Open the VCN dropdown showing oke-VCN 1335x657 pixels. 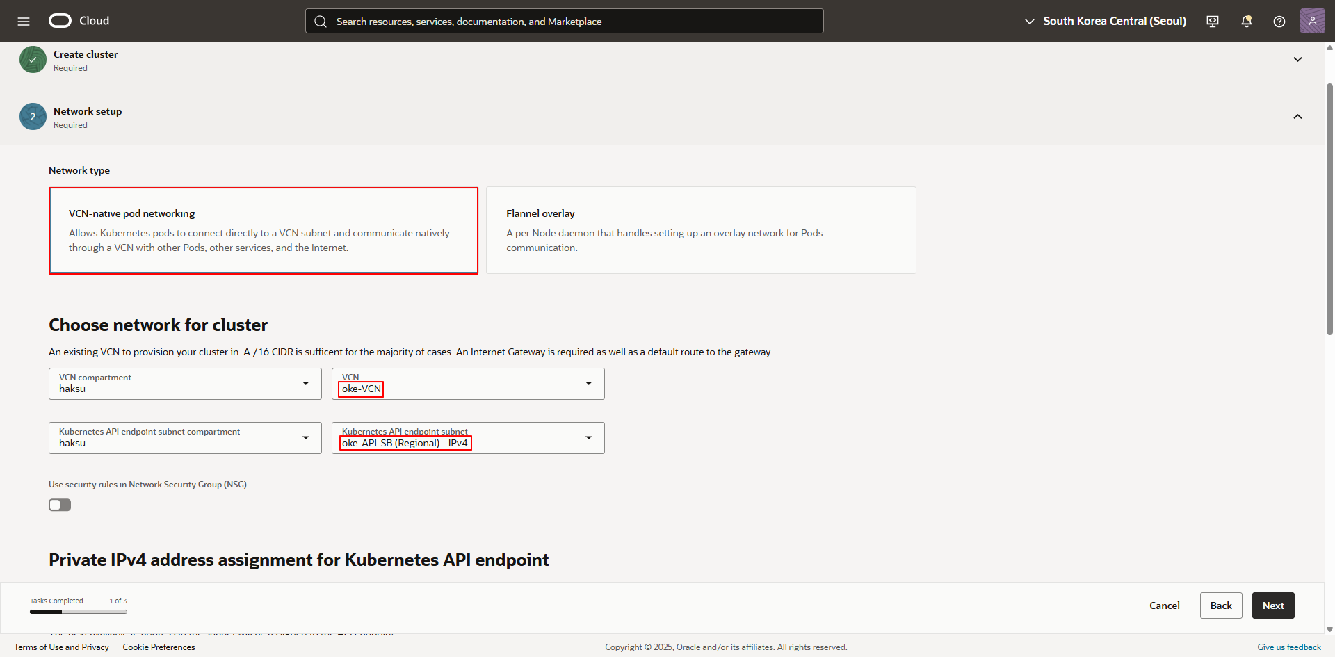[468, 384]
